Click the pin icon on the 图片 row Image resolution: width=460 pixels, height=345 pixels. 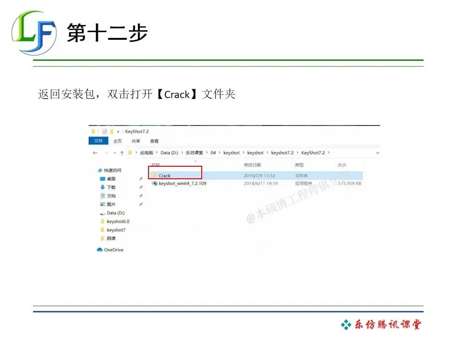coord(141,204)
